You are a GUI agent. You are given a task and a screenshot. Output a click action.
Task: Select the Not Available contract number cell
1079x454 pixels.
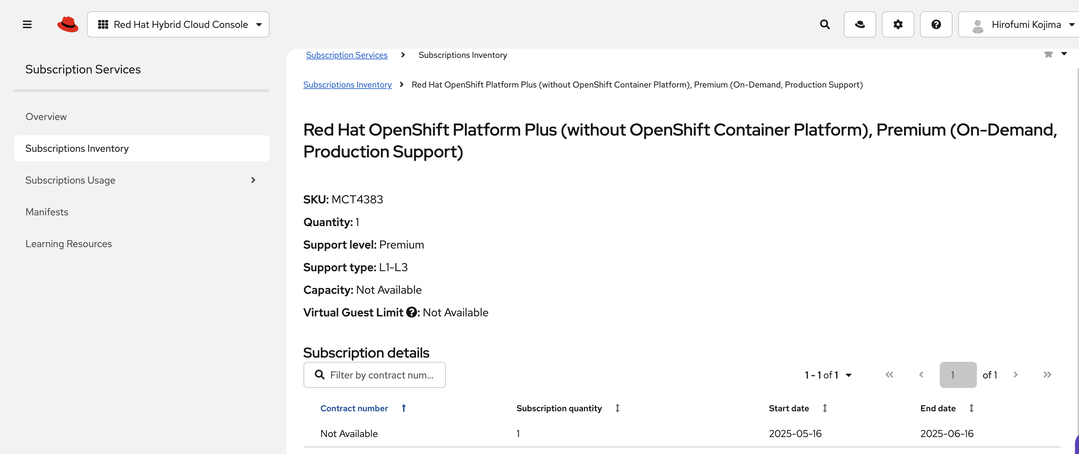[x=349, y=434]
